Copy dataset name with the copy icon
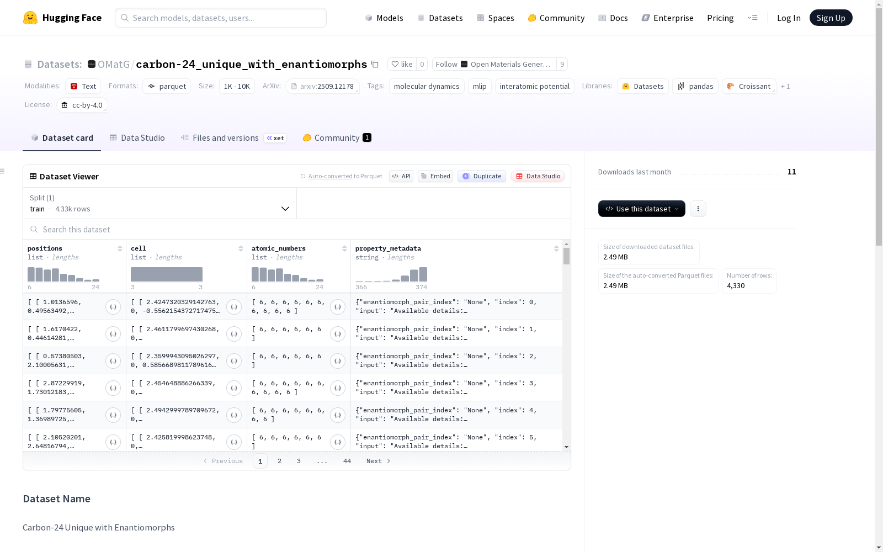This screenshot has width=883, height=552. pyautogui.click(x=375, y=64)
